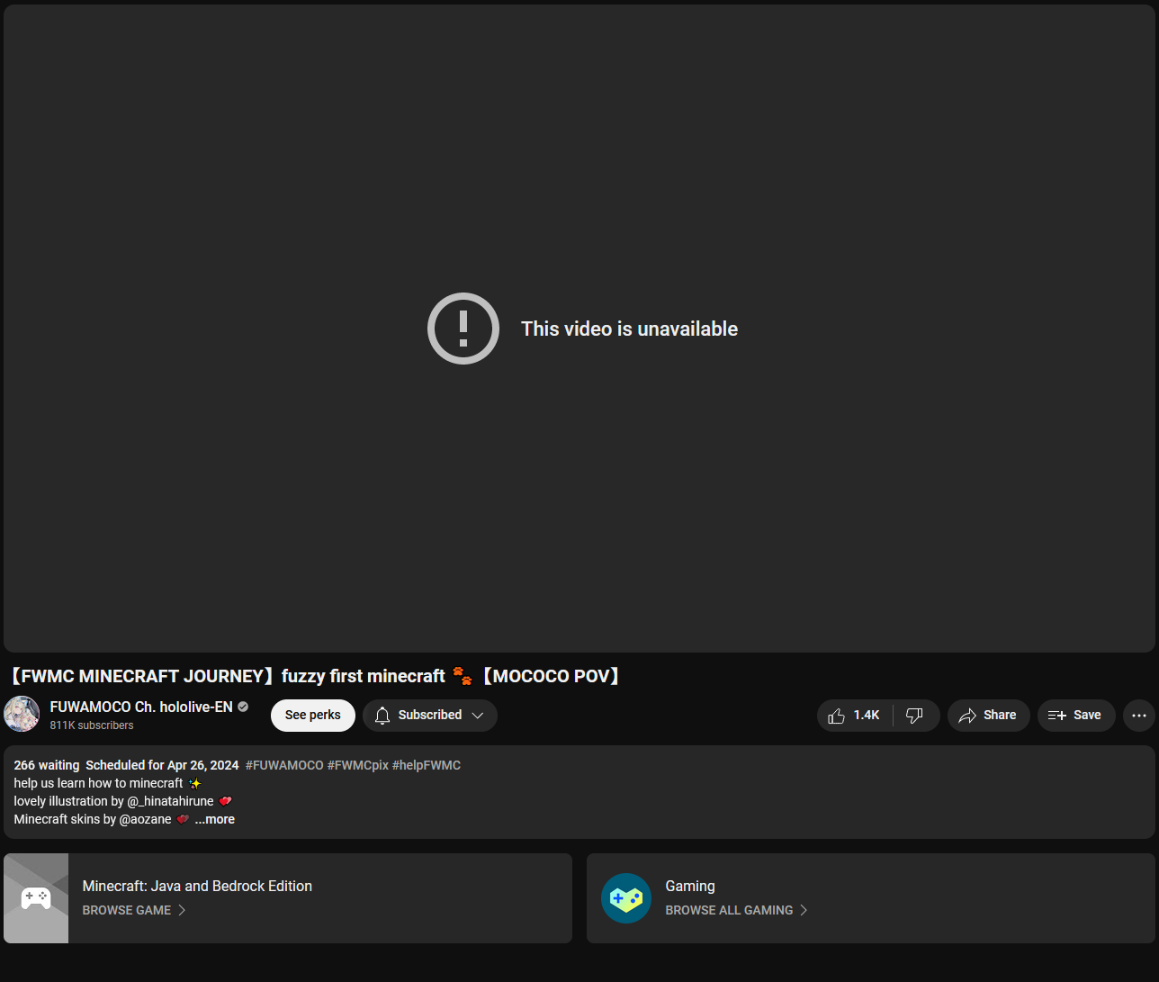Click BROWSE GAME for Minecraft
This screenshot has height=982, width=1159.
[x=134, y=910]
